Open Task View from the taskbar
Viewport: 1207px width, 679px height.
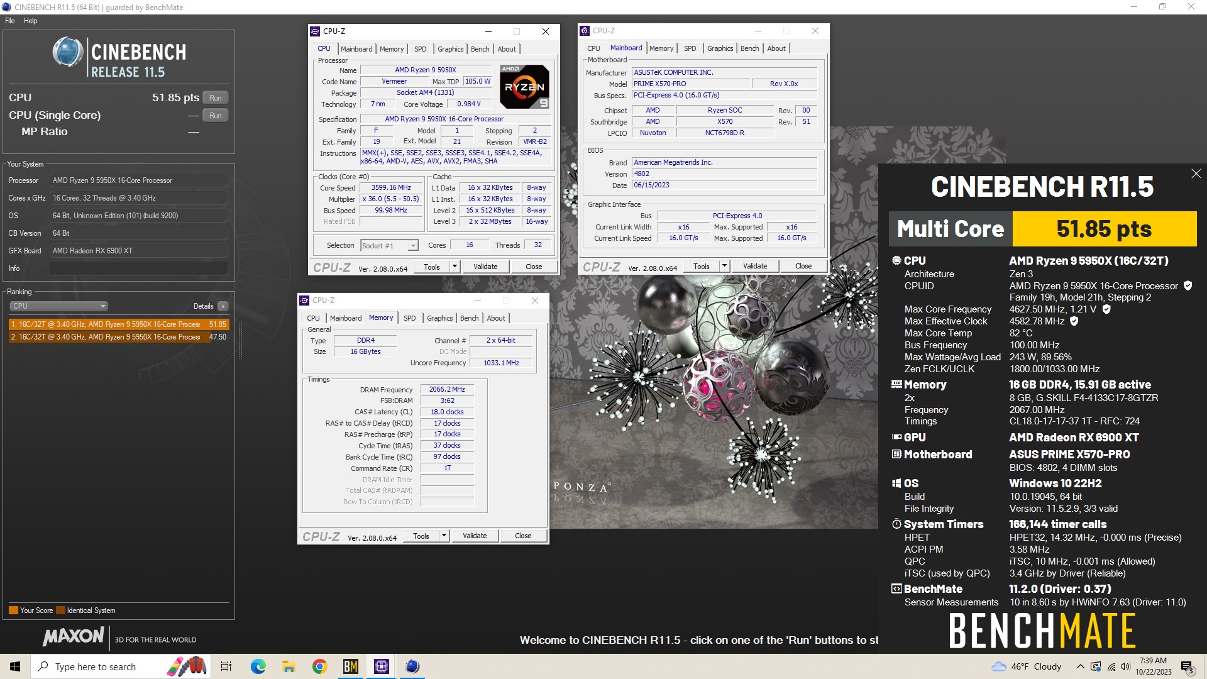click(226, 666)
